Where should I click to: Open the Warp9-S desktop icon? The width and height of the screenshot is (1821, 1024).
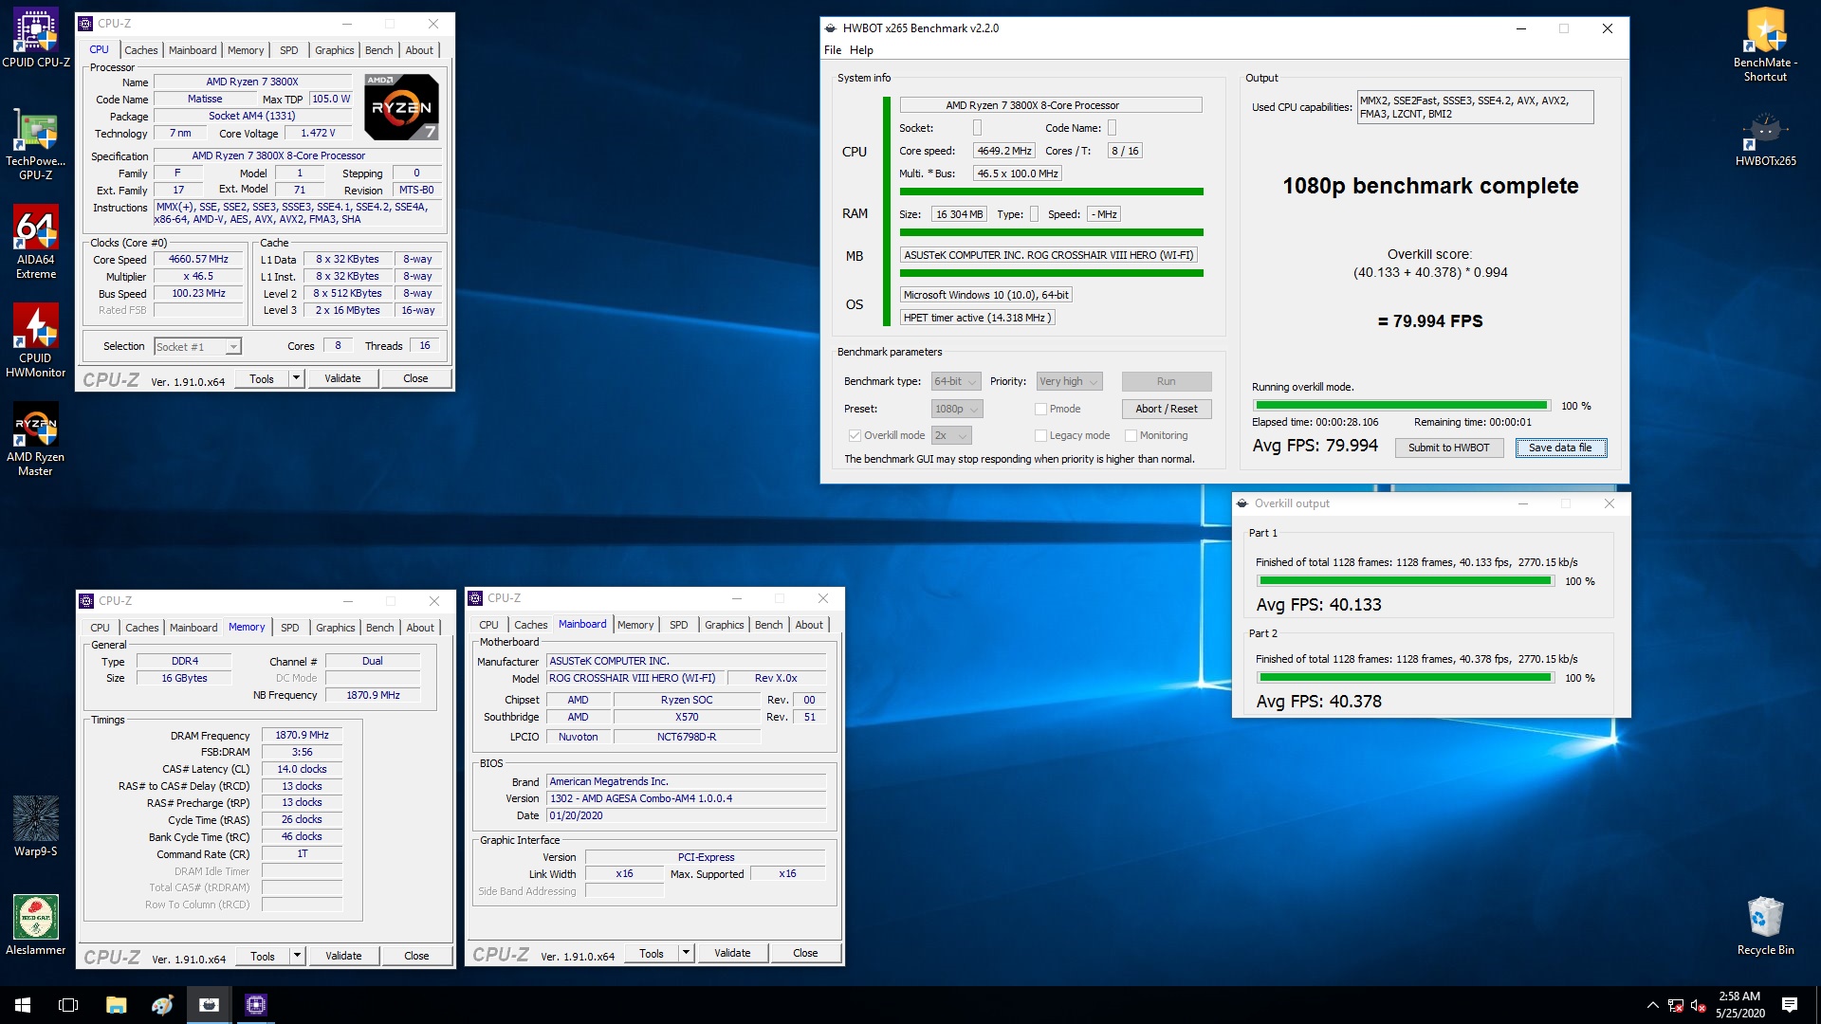tap(35, 827)
